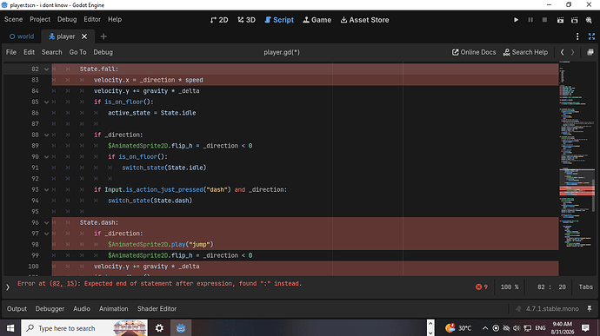Open the notification center icon
600x336 pixels.
click(x=585, y=328)
